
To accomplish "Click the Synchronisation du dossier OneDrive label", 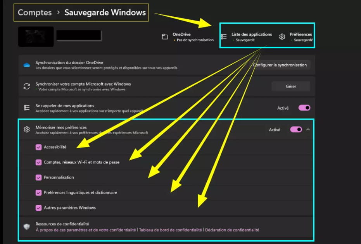I will pos(69,63).
